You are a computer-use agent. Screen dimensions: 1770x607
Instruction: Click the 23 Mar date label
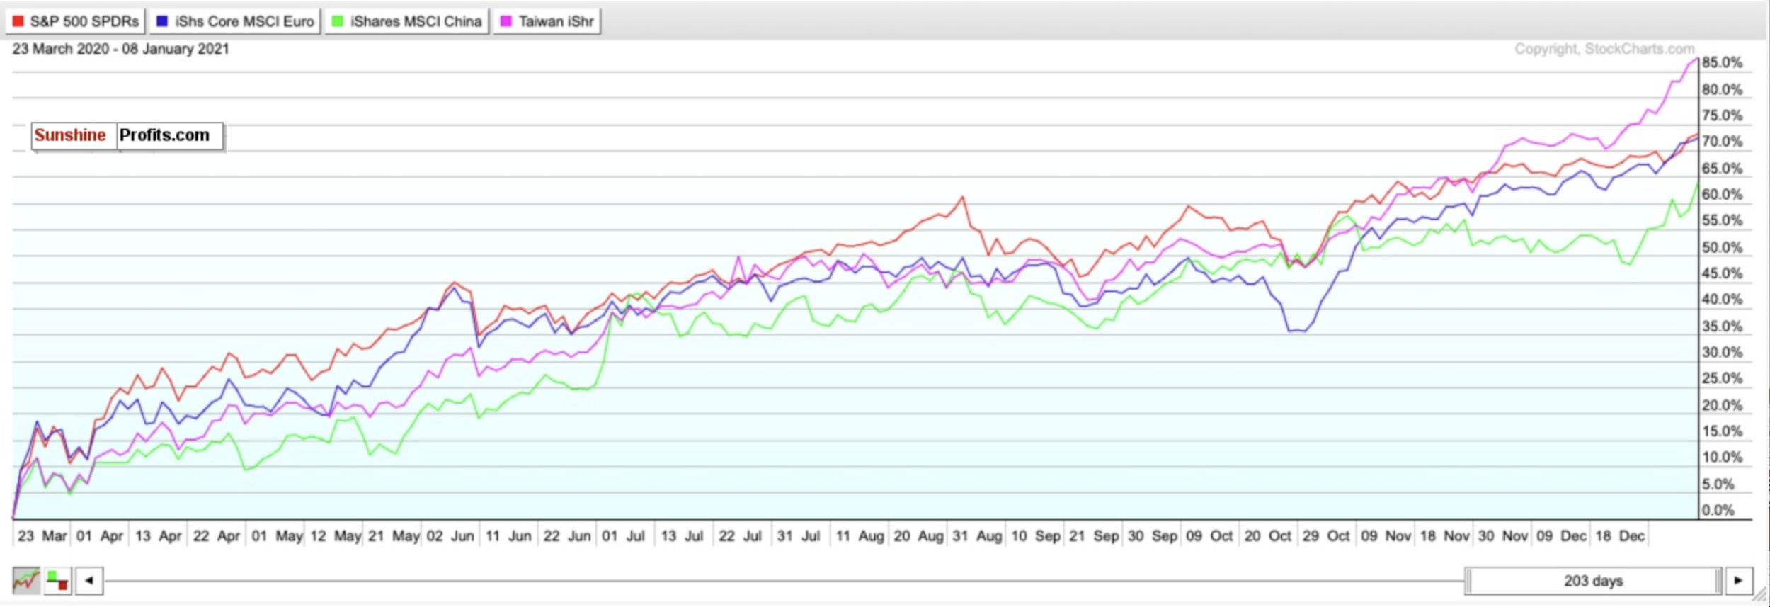(42, 536)
